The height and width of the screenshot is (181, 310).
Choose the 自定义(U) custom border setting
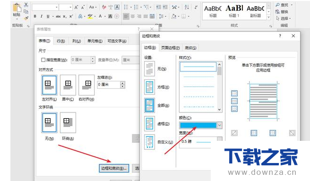[149, 142]
